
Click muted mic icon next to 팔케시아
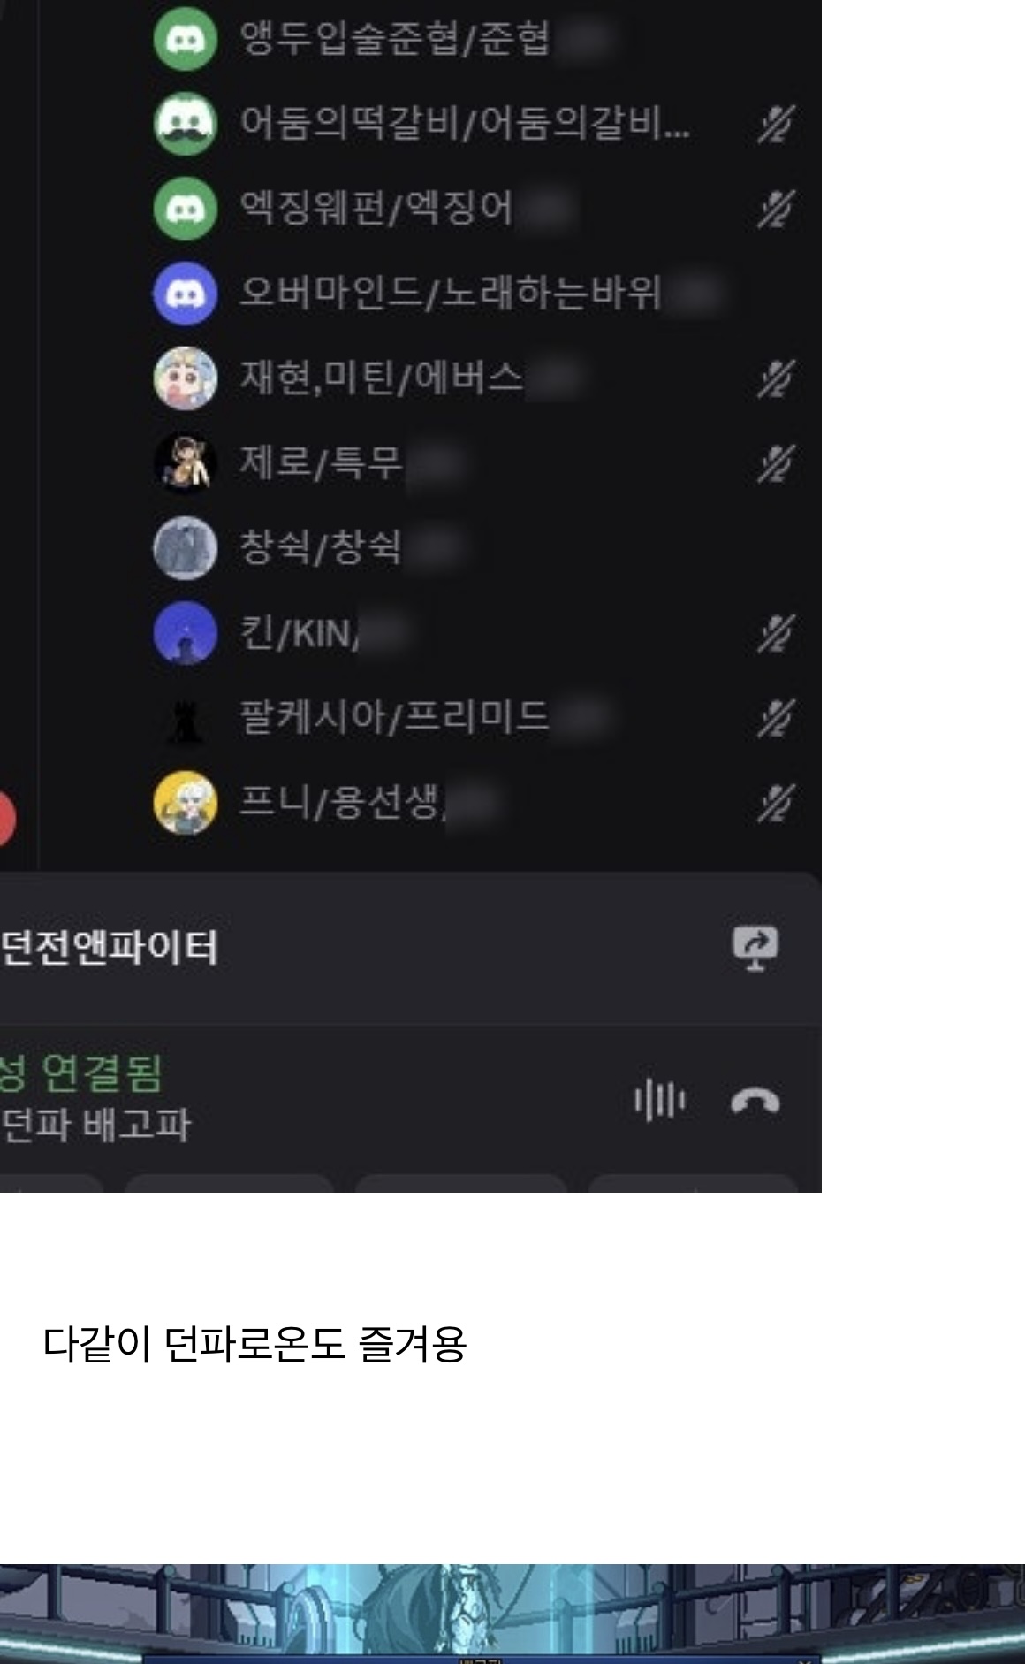point(776,718)
